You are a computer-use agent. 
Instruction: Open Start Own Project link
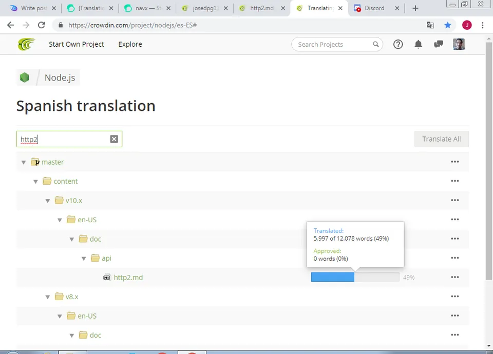(77, 44)
